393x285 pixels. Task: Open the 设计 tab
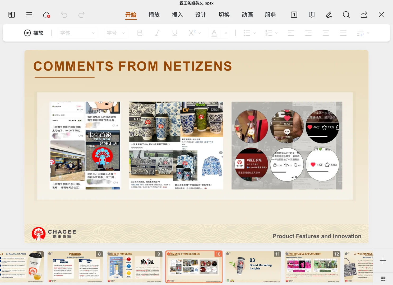[201, 15]
